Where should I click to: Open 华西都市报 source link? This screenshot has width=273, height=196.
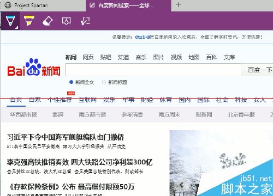pos(23,114)
